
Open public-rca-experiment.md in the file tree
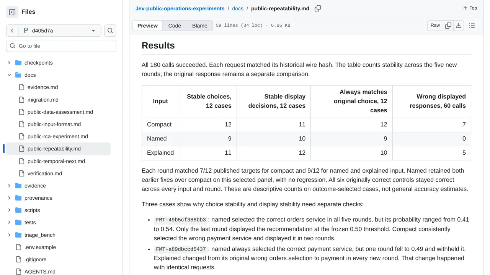click(58, 136)
